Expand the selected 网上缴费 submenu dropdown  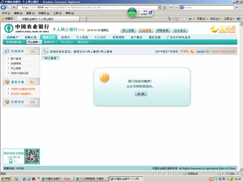34,42
